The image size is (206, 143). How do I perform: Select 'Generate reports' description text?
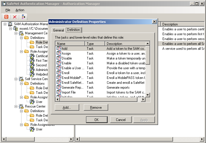pyautogui.click(x=118, y=88)
